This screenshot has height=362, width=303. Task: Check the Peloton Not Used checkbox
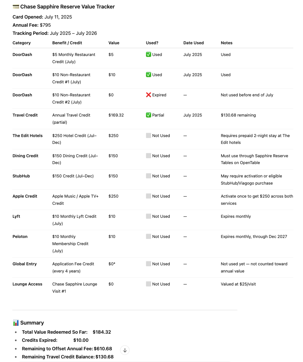tap(149, 236)
